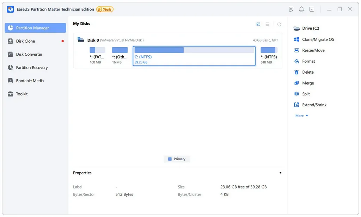This screenshot has width=361, height=217.
Task: Choose Resize/Move action
Action: (x=313, y=50)
